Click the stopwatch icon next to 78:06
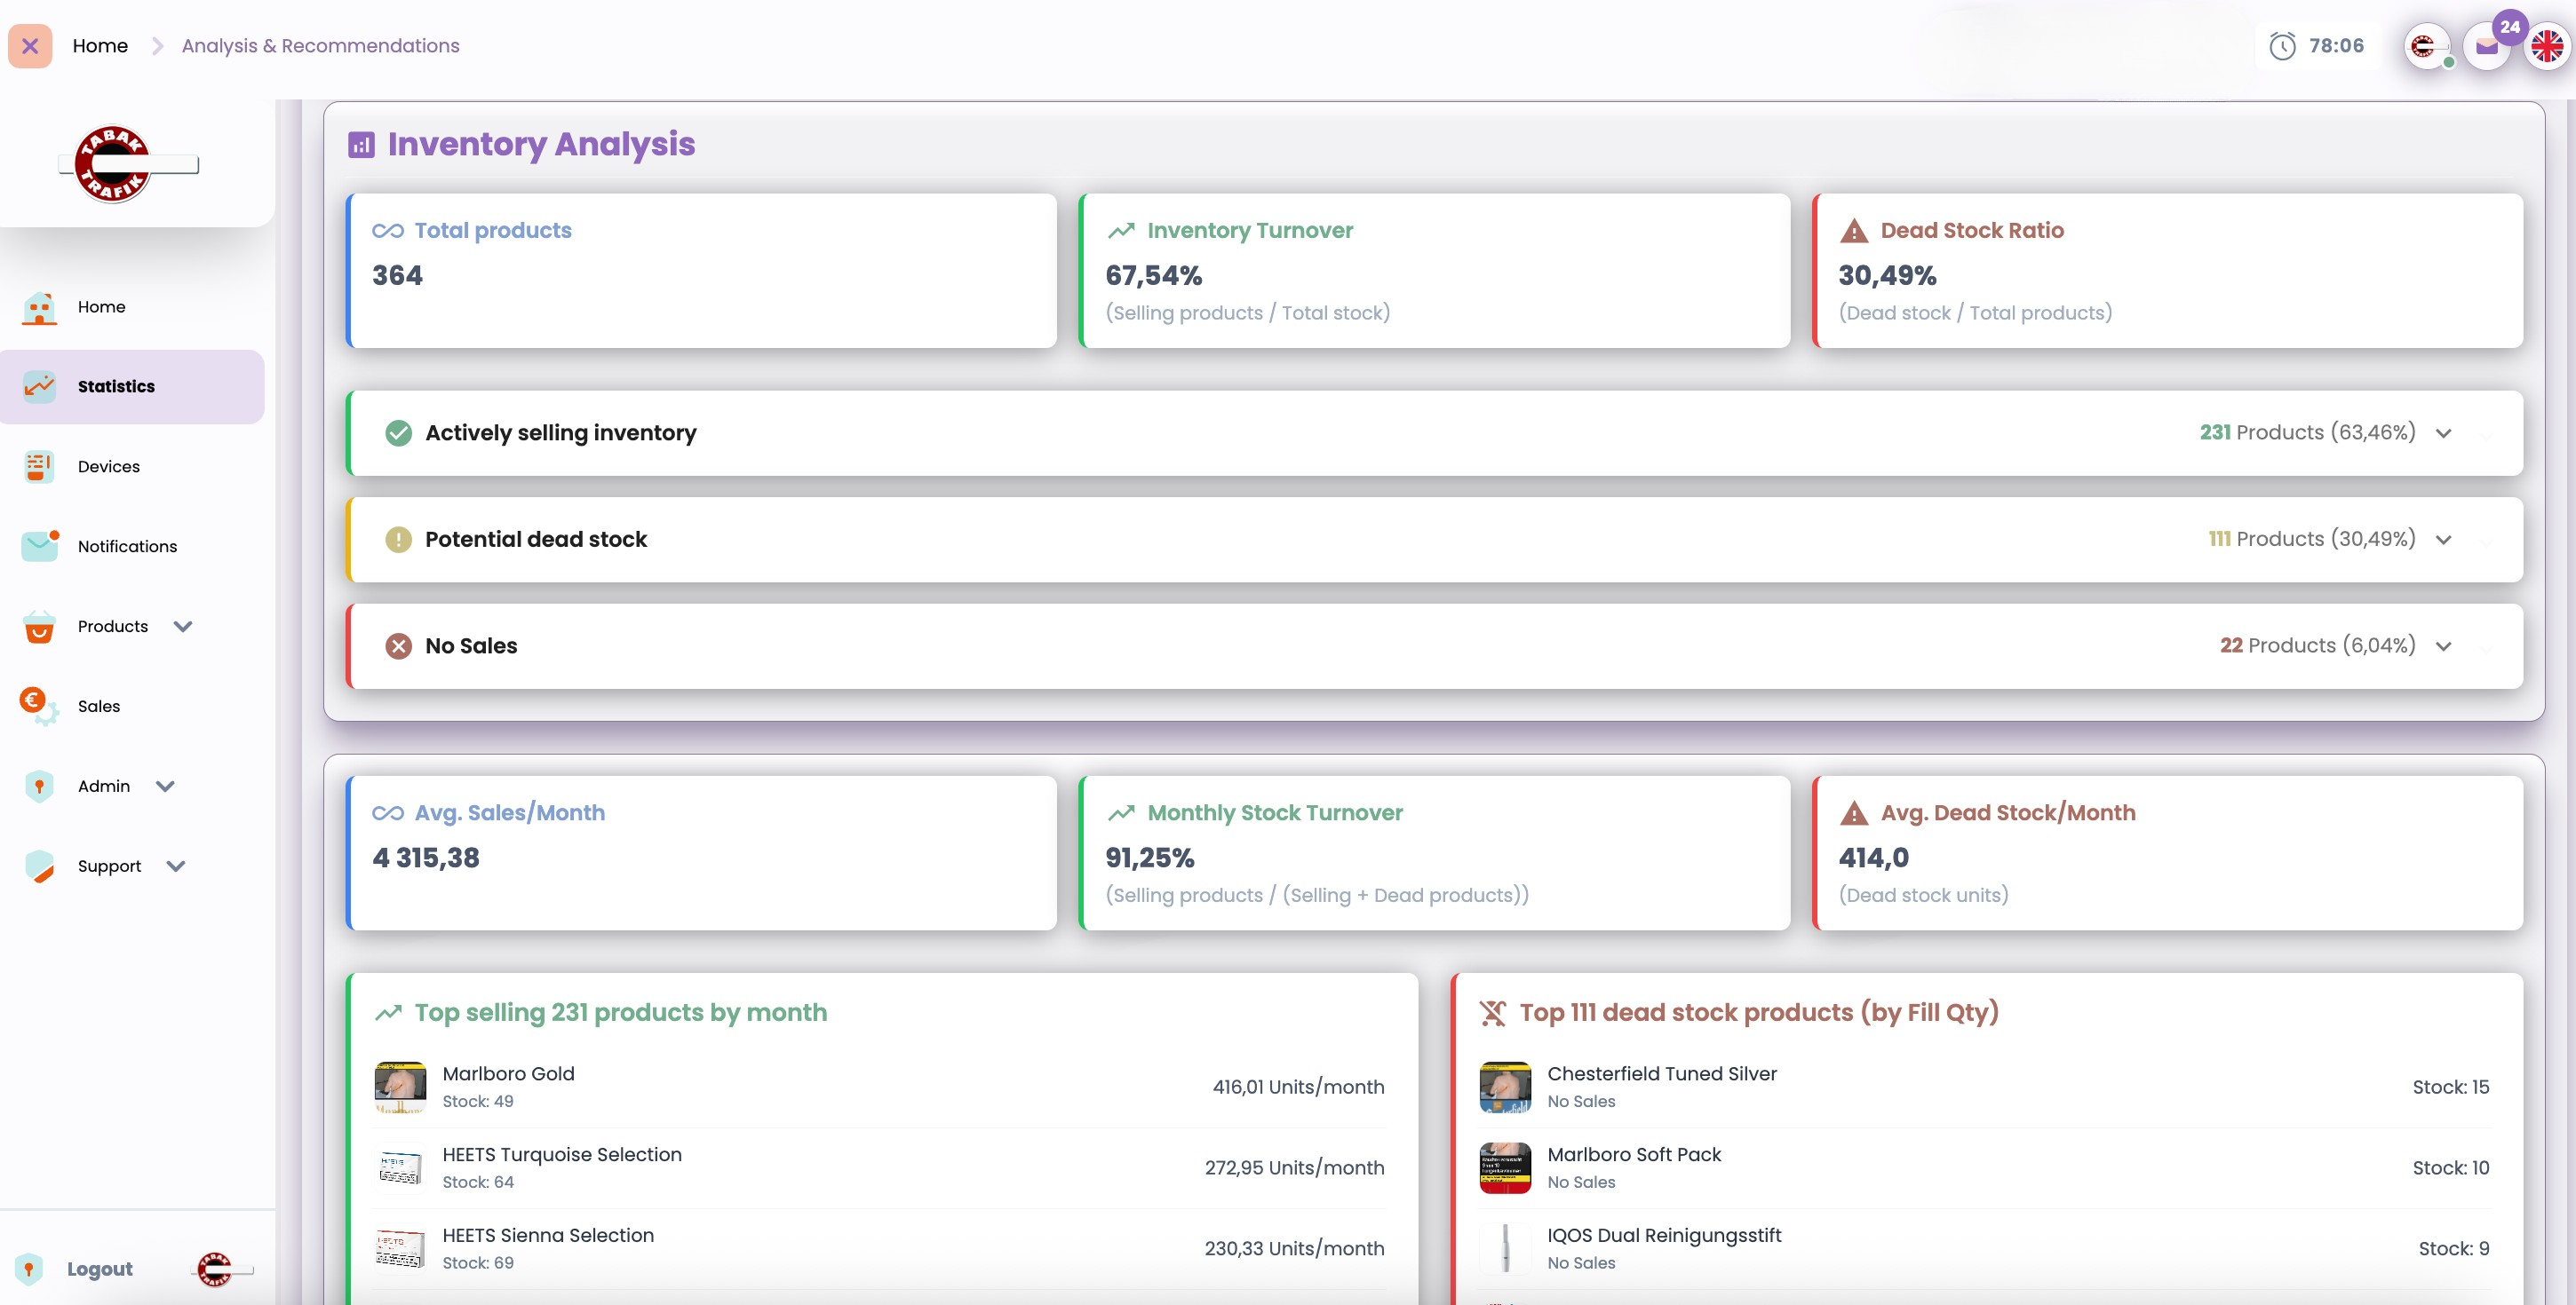Screen dimensions: 2576x1305 tap(2283, 45)
